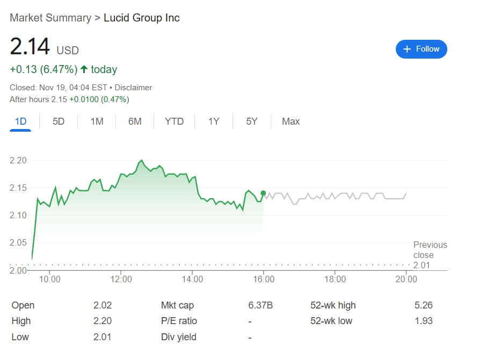479x351 pixels.
Task: Click the 2.05 price axis label
Action: point(18,243)
